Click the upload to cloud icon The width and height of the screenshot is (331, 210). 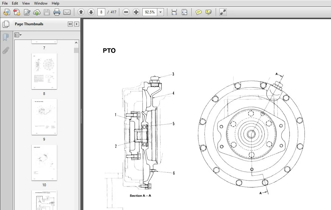point(37,12)
